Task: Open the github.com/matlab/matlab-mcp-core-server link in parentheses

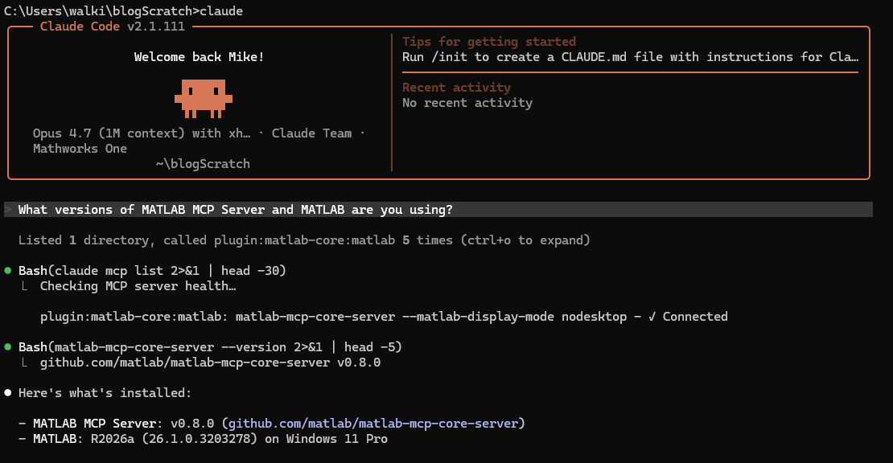Action: (x=376, y=424)
